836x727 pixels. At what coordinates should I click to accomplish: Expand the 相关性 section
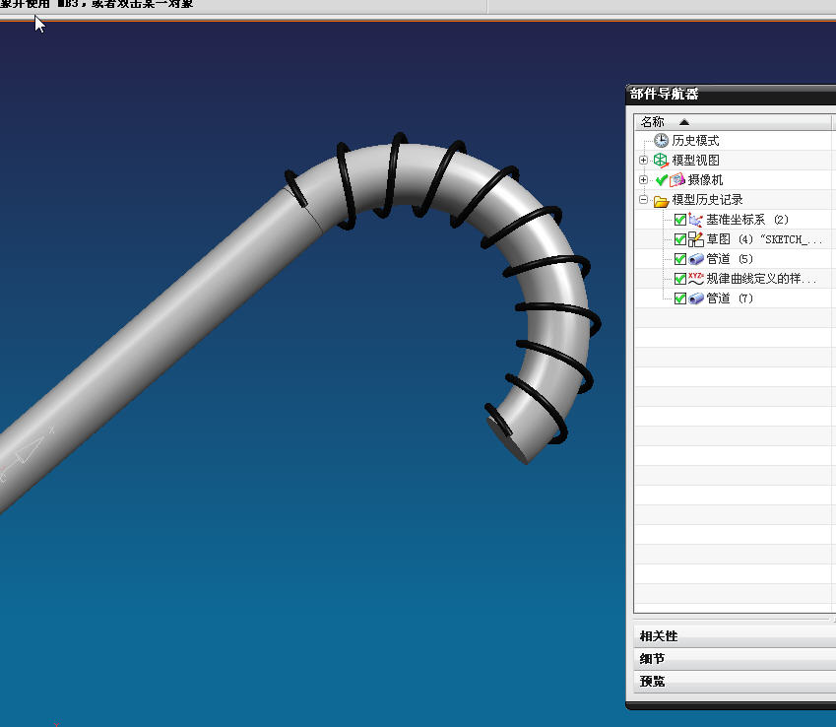735,635
